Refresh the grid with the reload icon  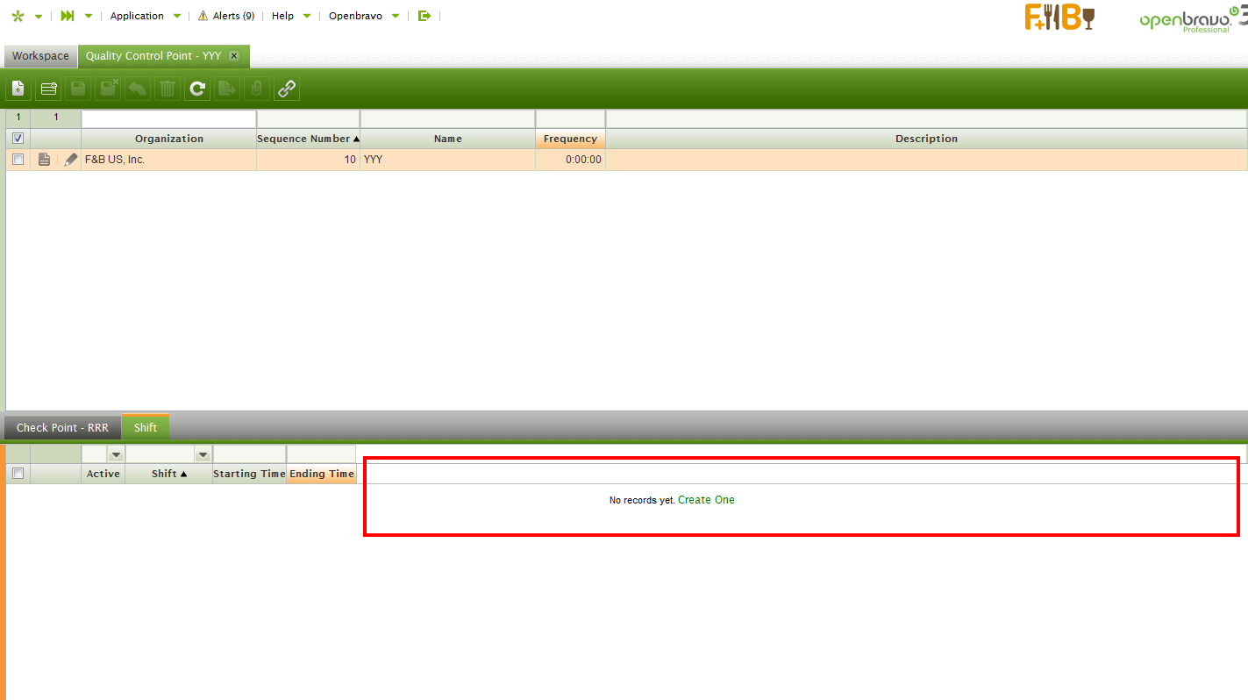pos(197,89)
